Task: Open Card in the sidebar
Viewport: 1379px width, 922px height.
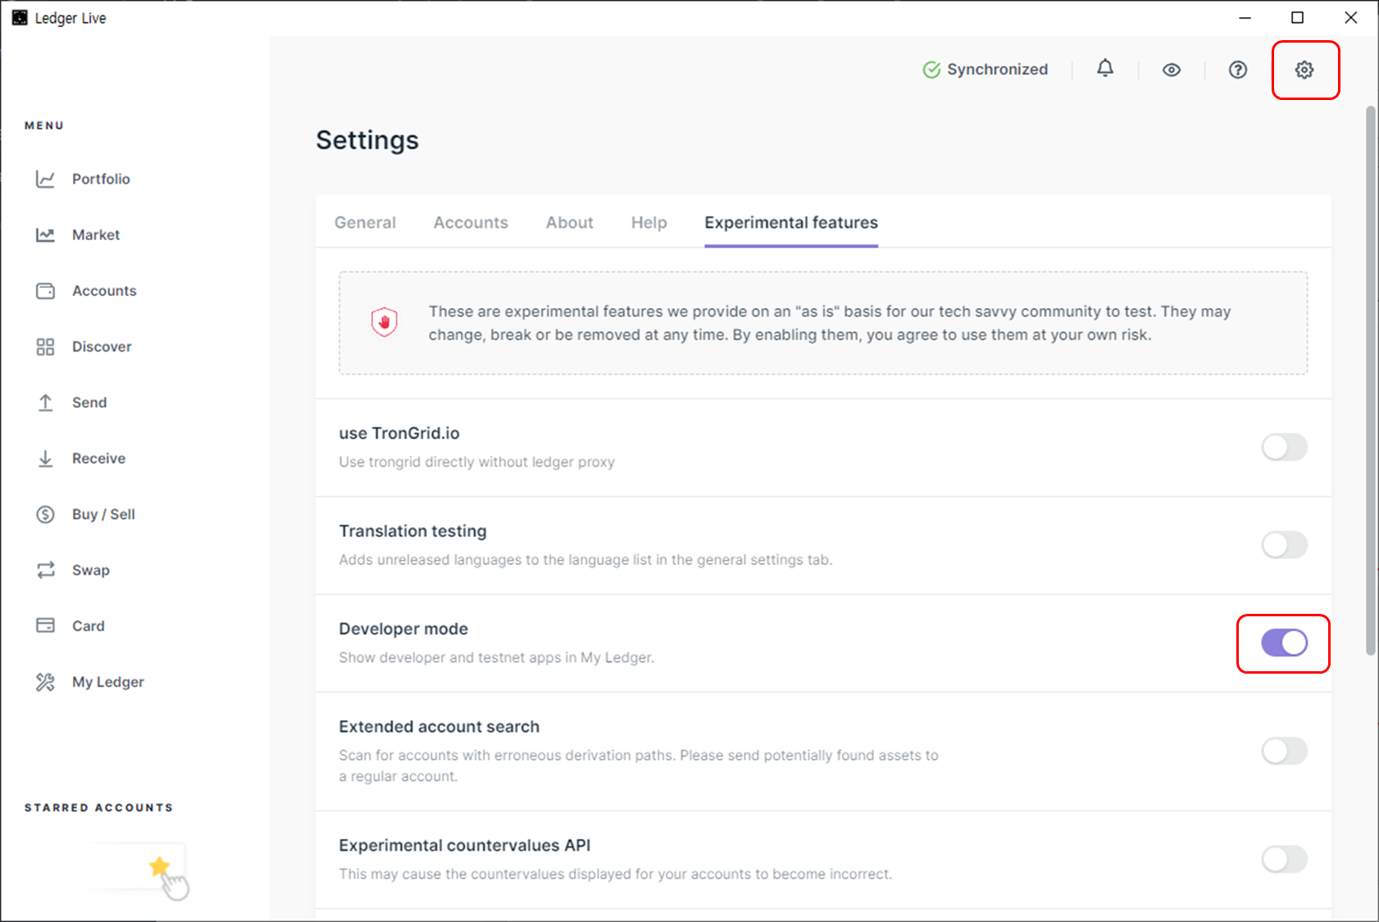Action: point(89,625)
